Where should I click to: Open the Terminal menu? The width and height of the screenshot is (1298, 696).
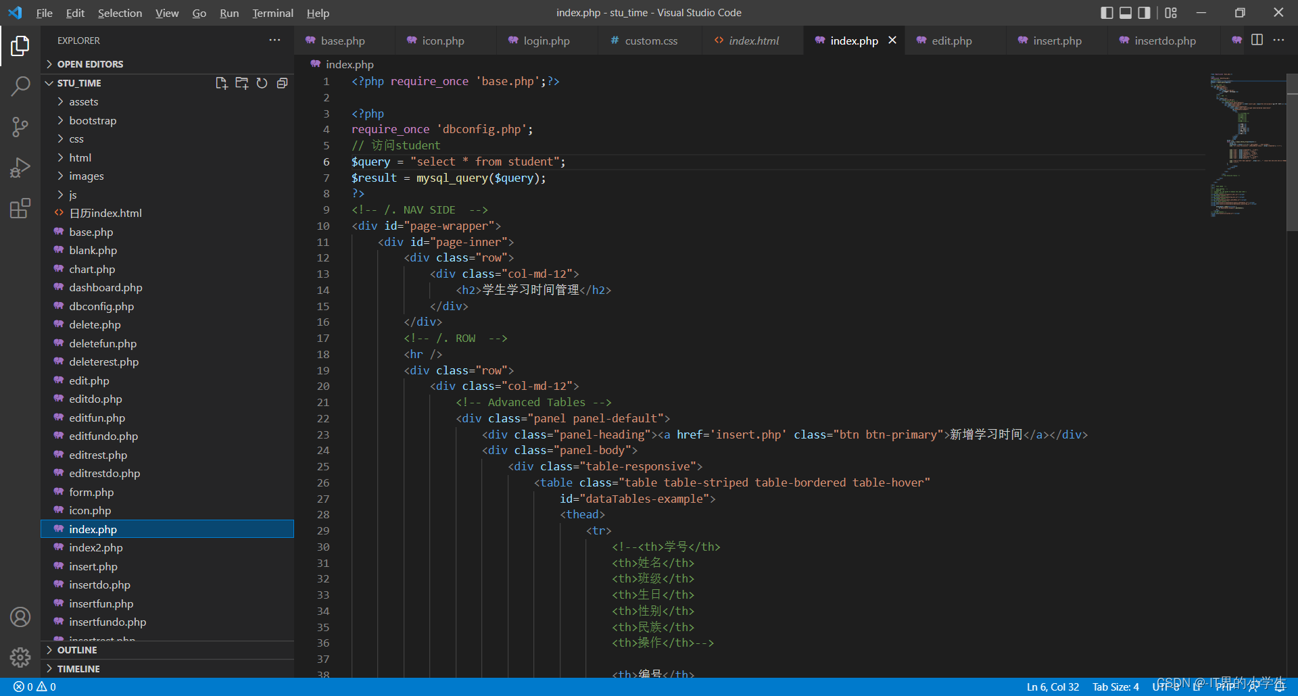[272, 13]
